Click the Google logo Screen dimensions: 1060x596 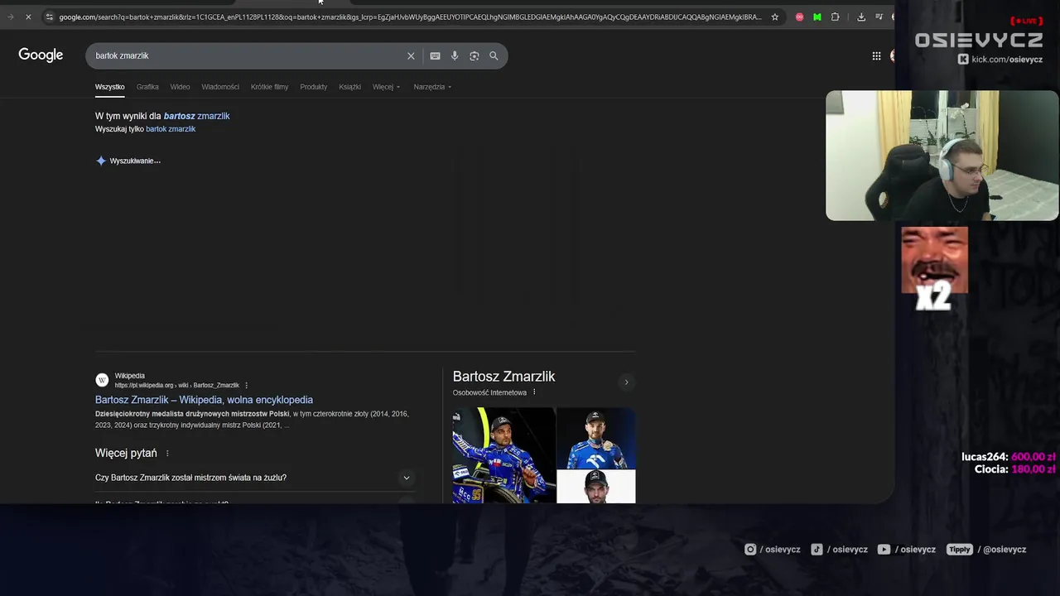41,55
